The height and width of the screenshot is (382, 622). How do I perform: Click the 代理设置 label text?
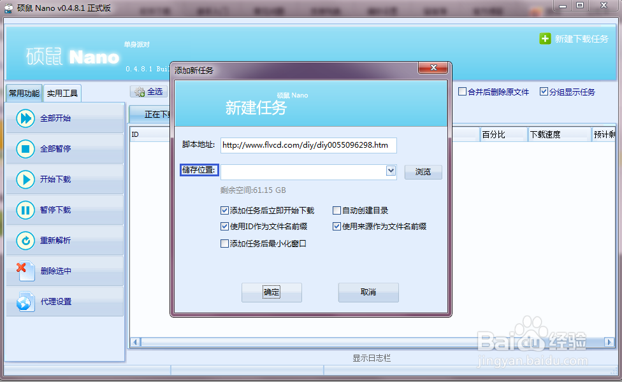[x=56, y=302]
